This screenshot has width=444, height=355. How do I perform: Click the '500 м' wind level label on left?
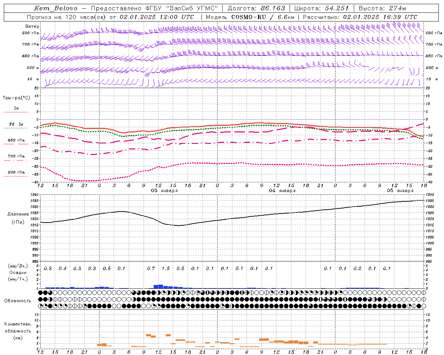33,68
